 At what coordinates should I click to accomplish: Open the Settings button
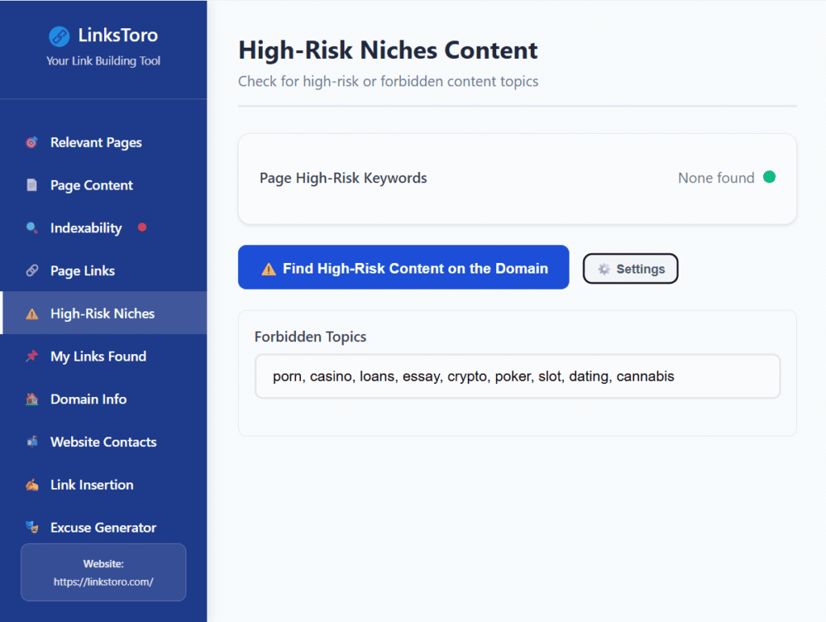631,269
